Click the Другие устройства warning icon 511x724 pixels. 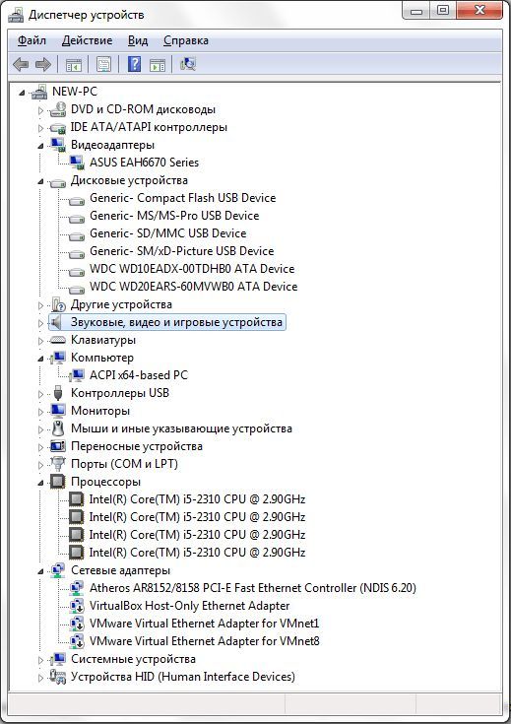[x=58, y=304]
